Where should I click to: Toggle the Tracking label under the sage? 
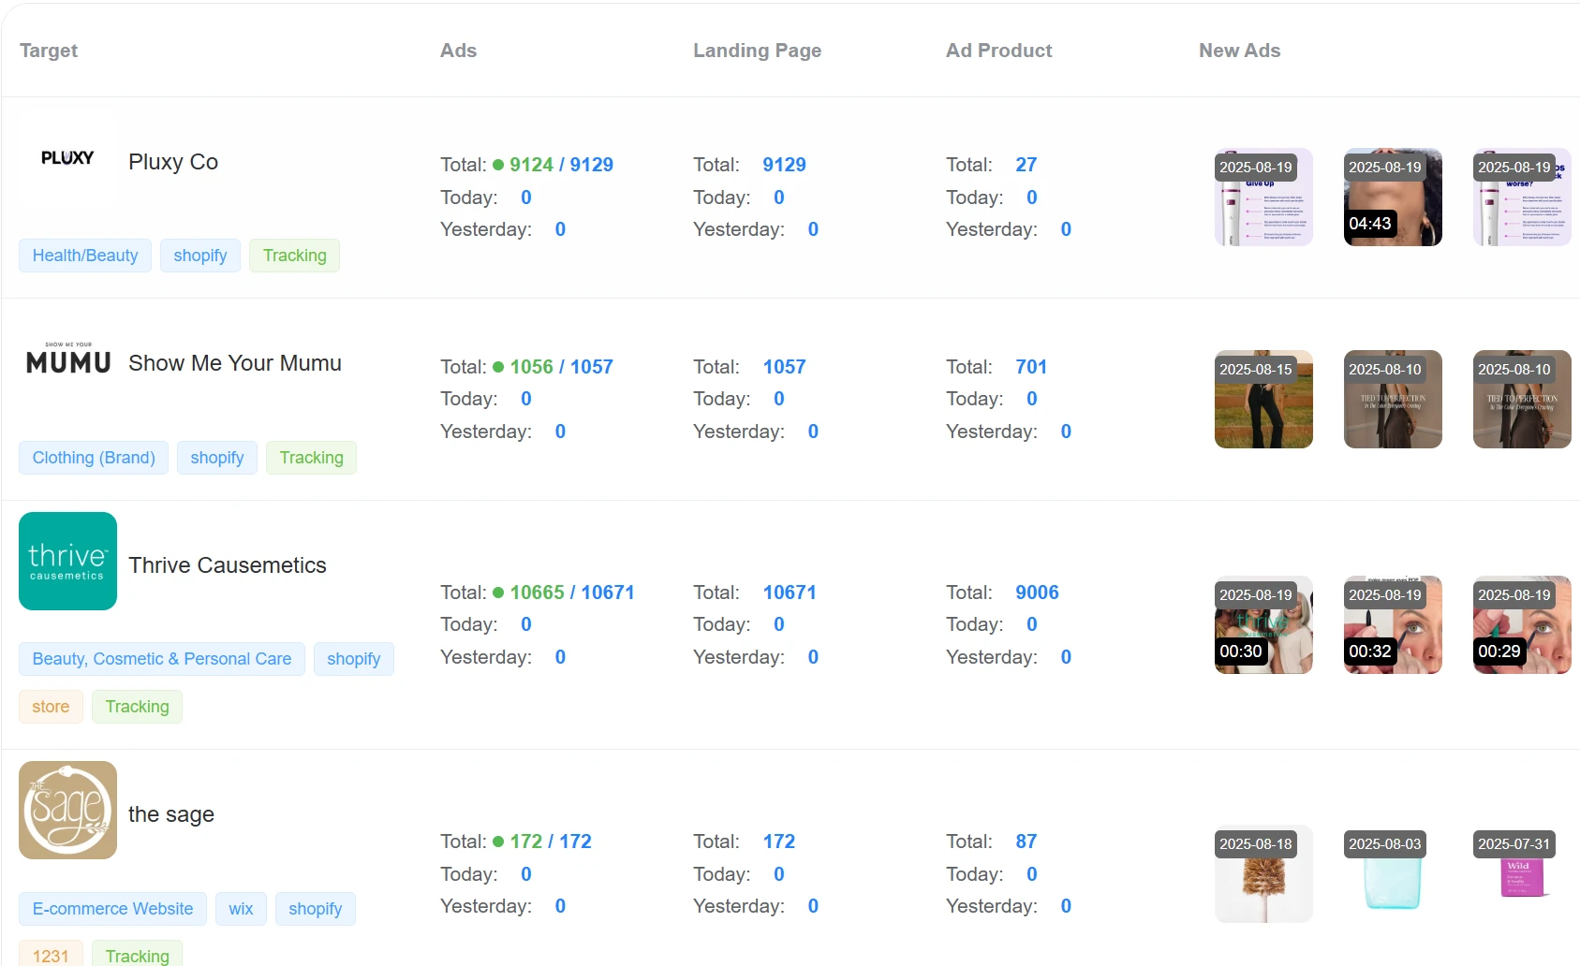point(137,955)
